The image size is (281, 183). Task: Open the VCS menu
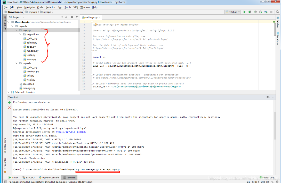[76, 7]
